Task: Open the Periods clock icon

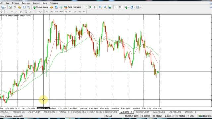Action: 132,7
